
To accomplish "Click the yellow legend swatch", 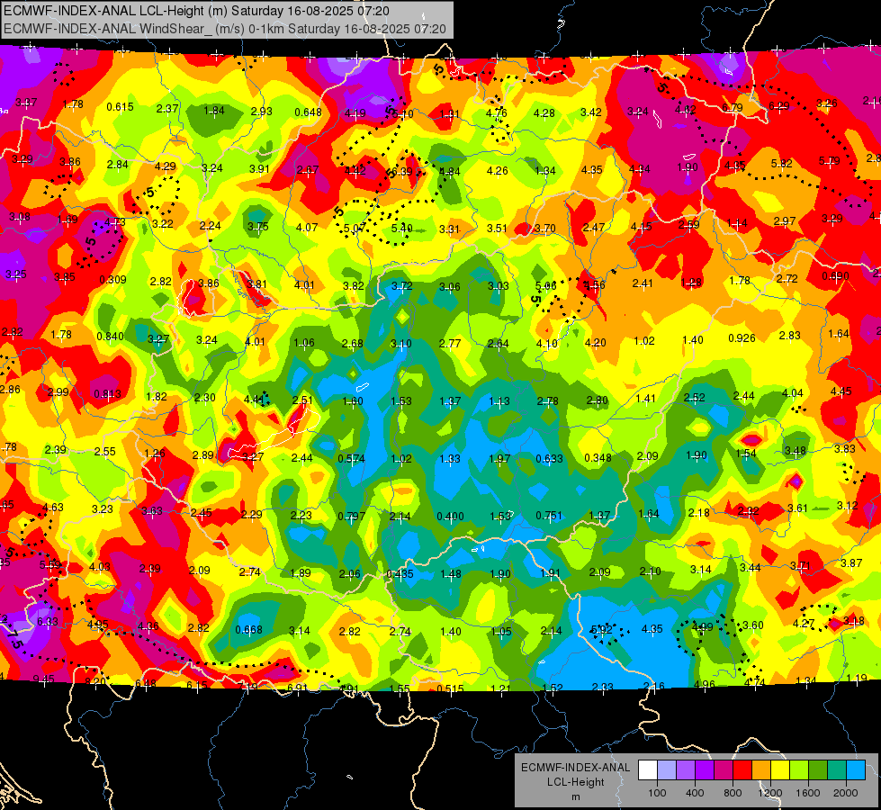I will (x=779, y=770).
